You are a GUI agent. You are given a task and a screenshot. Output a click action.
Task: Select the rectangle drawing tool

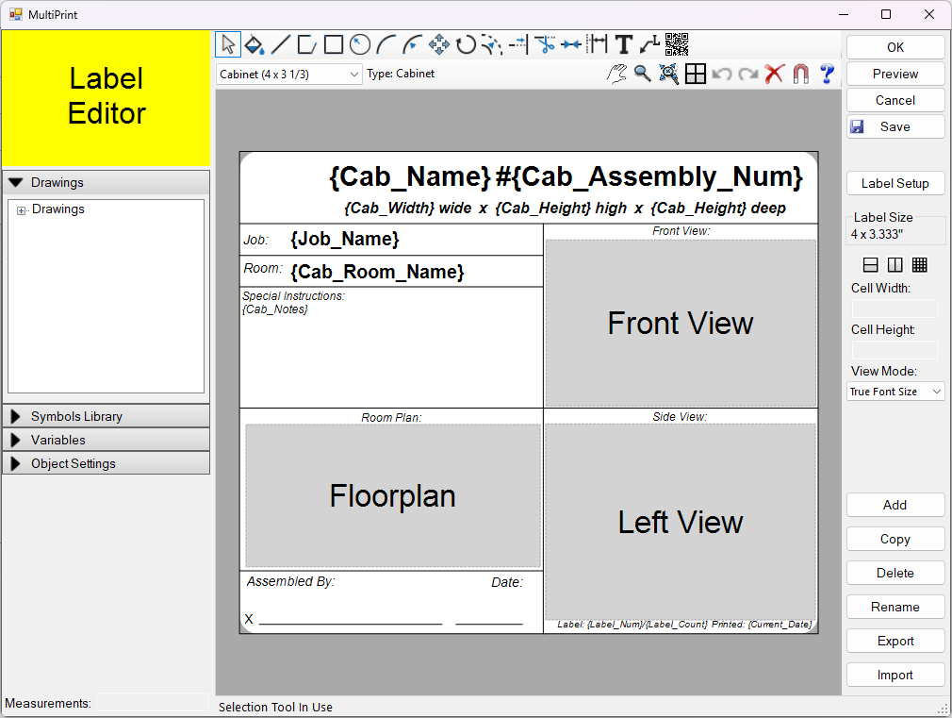[x=333, y=44]
